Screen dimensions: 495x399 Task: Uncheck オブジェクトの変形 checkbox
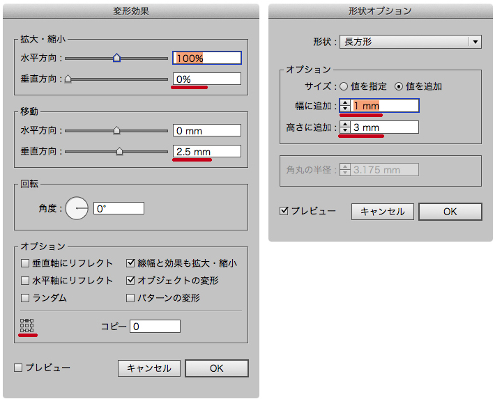click(x=130, y=281)
